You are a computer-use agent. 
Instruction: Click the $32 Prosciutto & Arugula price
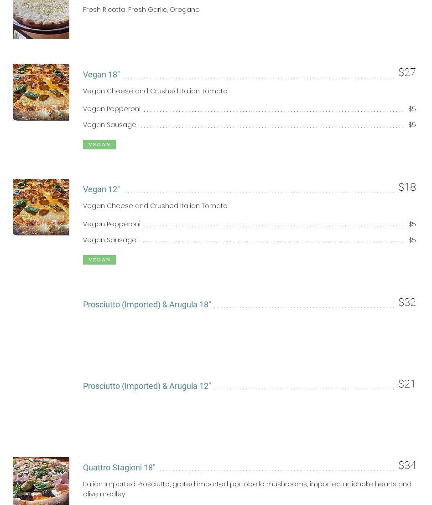pyautogui.click(x=407, y=303)
